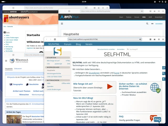Click Kurse link in SELFHTML intro

[117, 73]
